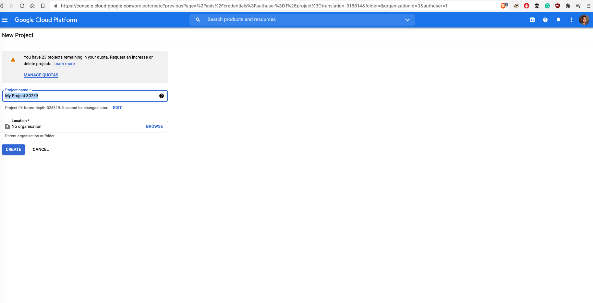Show help tooltip in Project name field

click(x=162, y=96)
